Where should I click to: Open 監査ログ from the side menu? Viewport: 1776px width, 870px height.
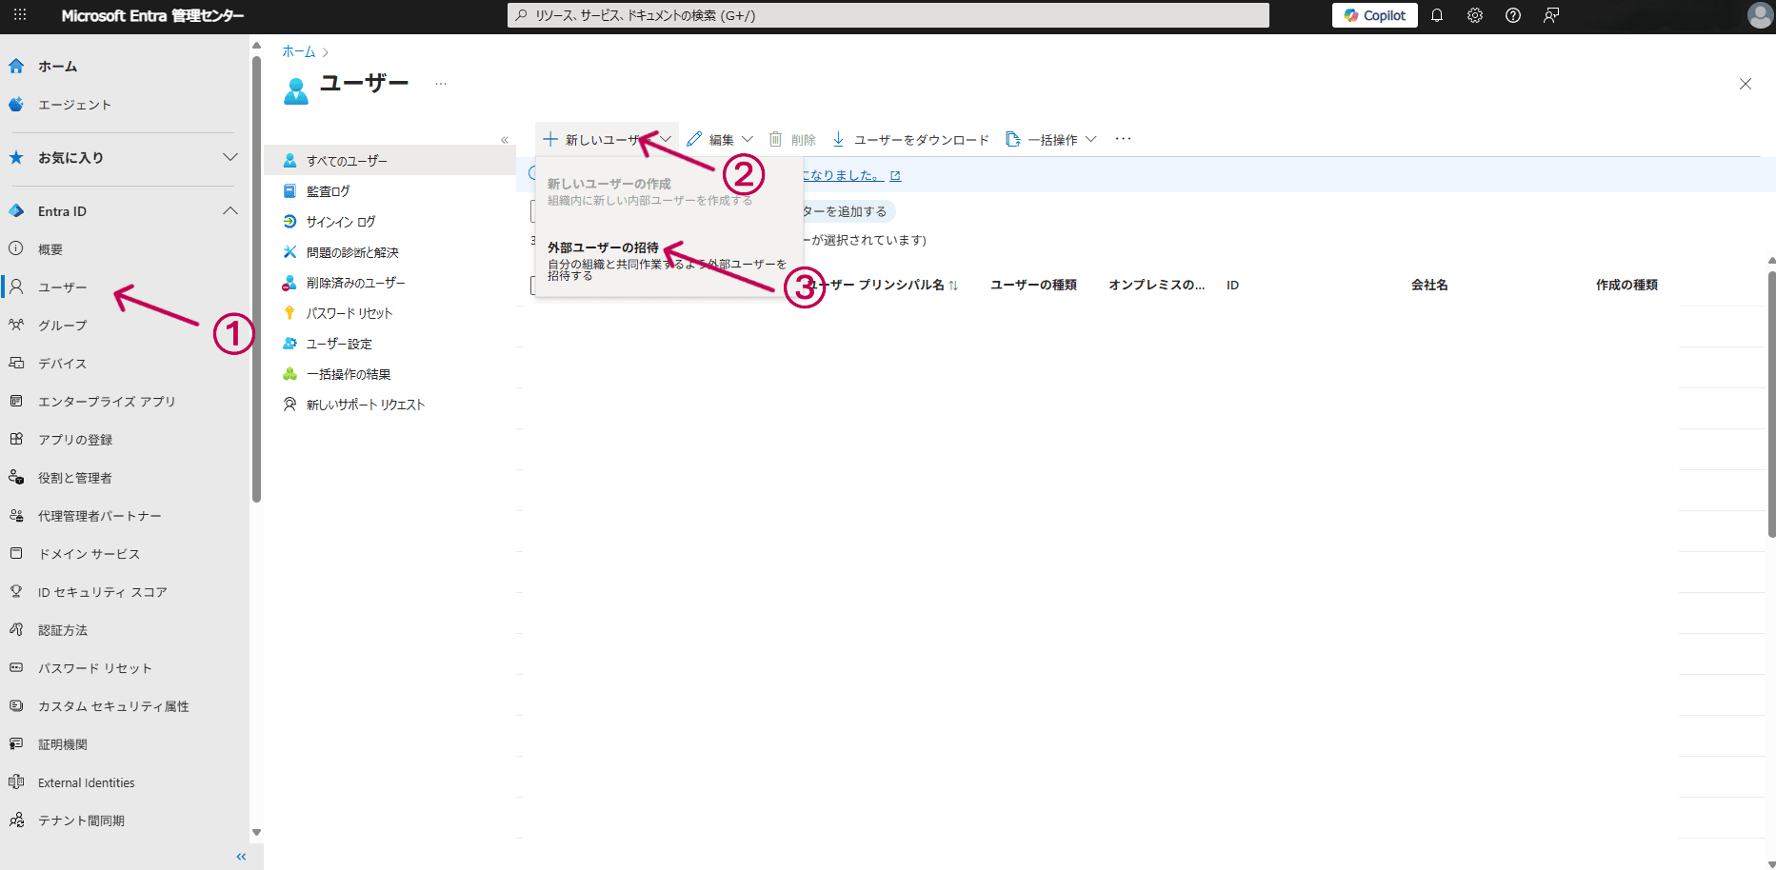[x=330, y=190]
